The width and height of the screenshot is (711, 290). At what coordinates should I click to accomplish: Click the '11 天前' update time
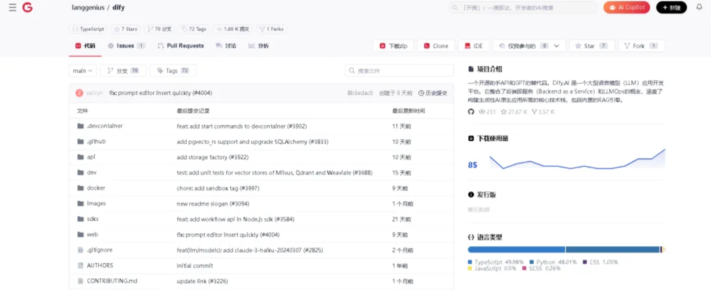coord(402,126)
